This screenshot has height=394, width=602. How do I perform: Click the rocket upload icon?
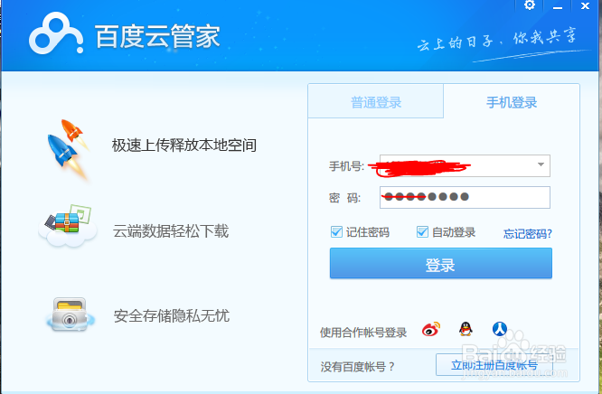pyautogui.click(x=69, y=149)
